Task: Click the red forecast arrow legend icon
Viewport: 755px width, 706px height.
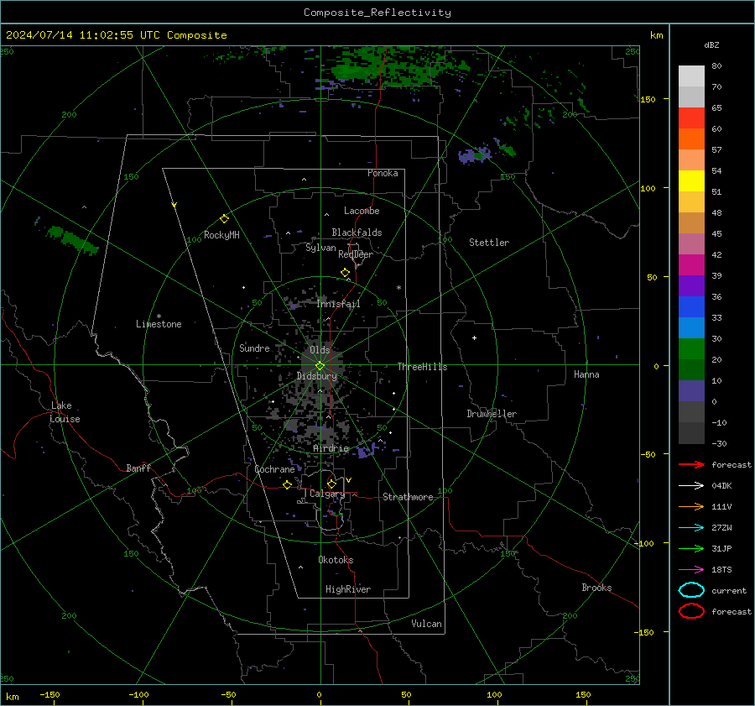Action: [x=691, y=464]
